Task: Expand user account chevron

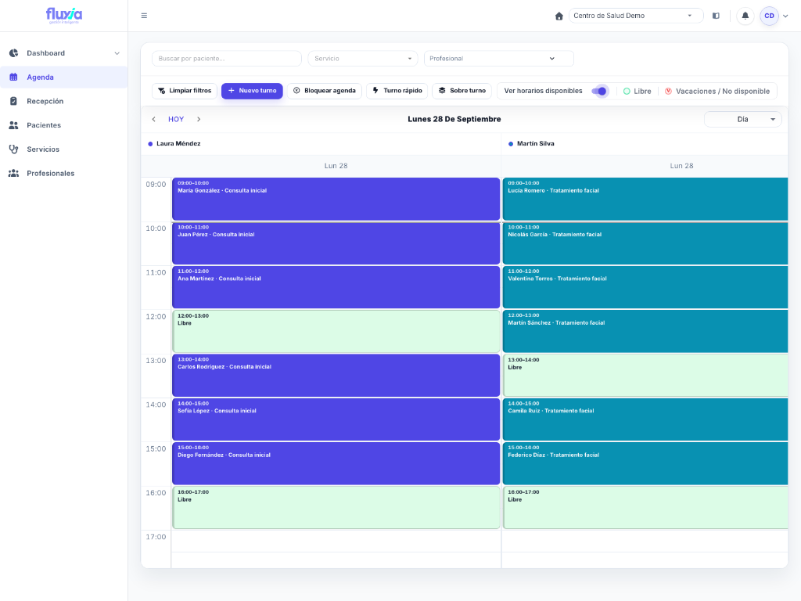Action: click(785, 16)
